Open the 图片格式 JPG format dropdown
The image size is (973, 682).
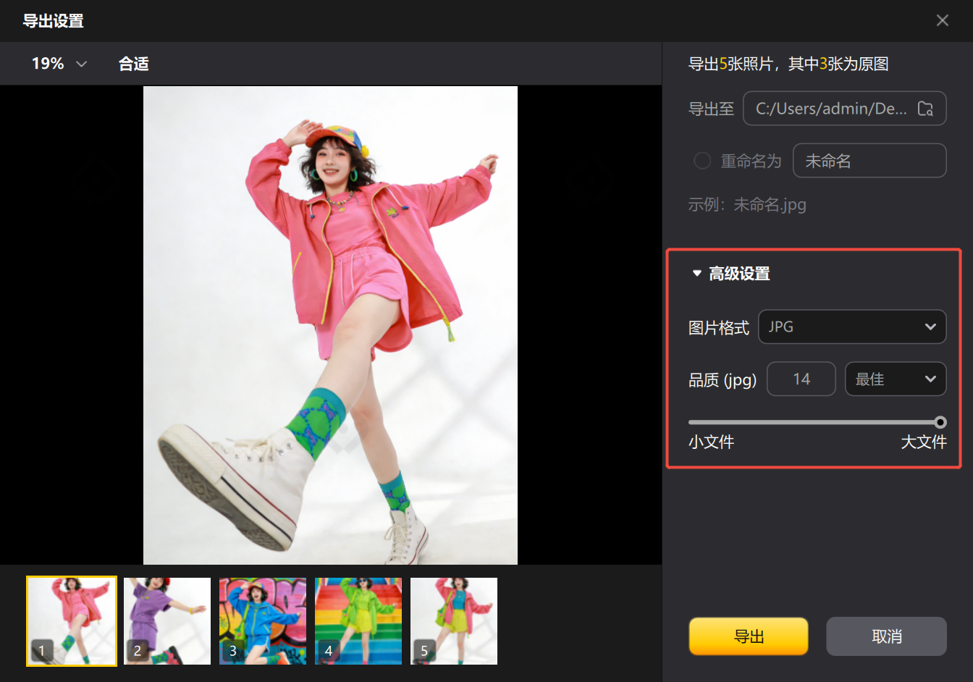851,327
